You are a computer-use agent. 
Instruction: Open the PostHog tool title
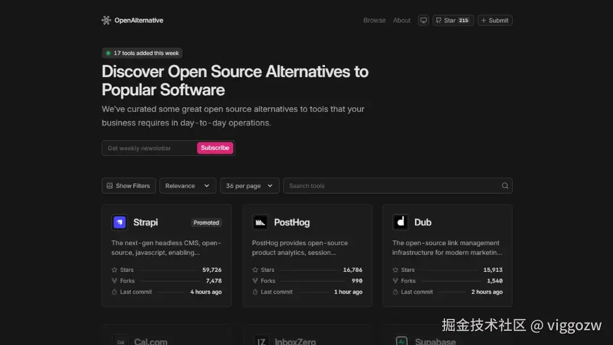click(x=292, y=222)
